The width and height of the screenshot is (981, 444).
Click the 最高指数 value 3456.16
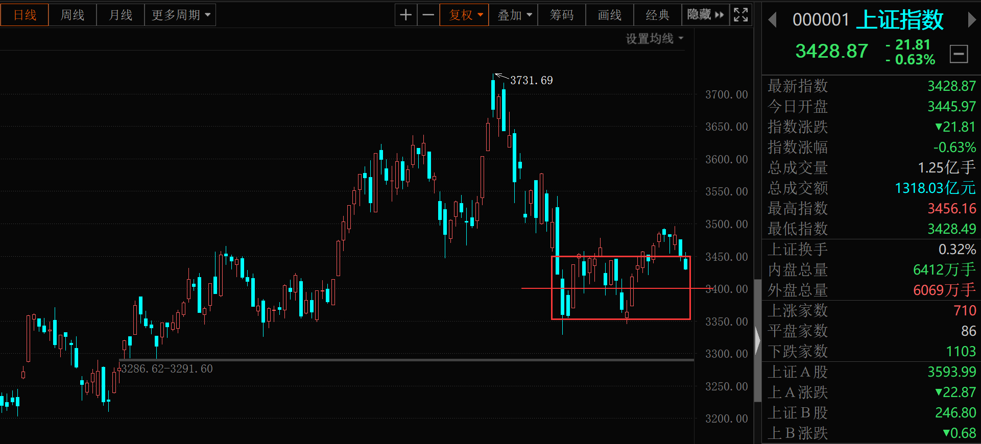pos(952,208)
